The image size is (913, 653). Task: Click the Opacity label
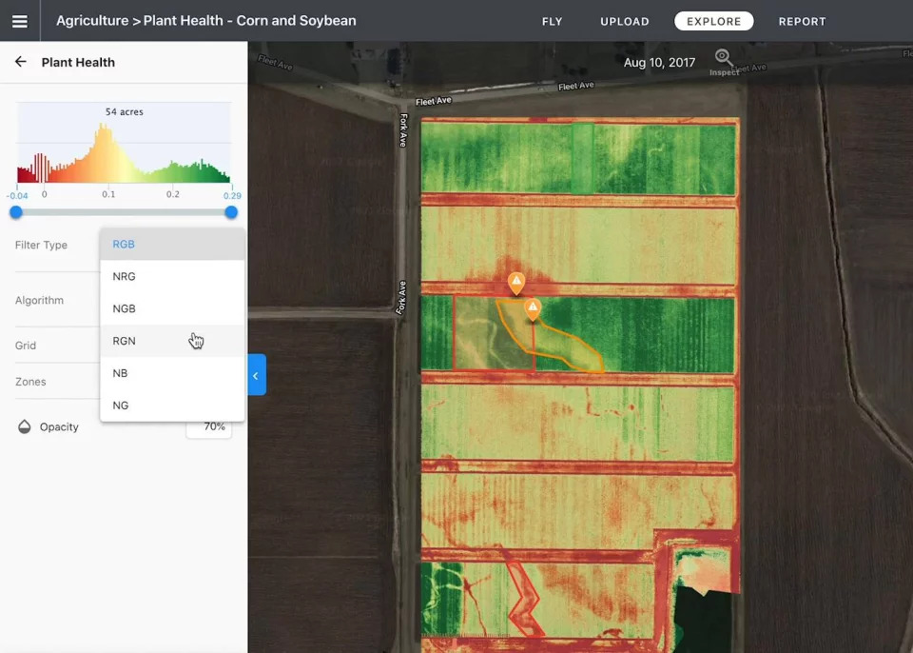pos(59,426)
